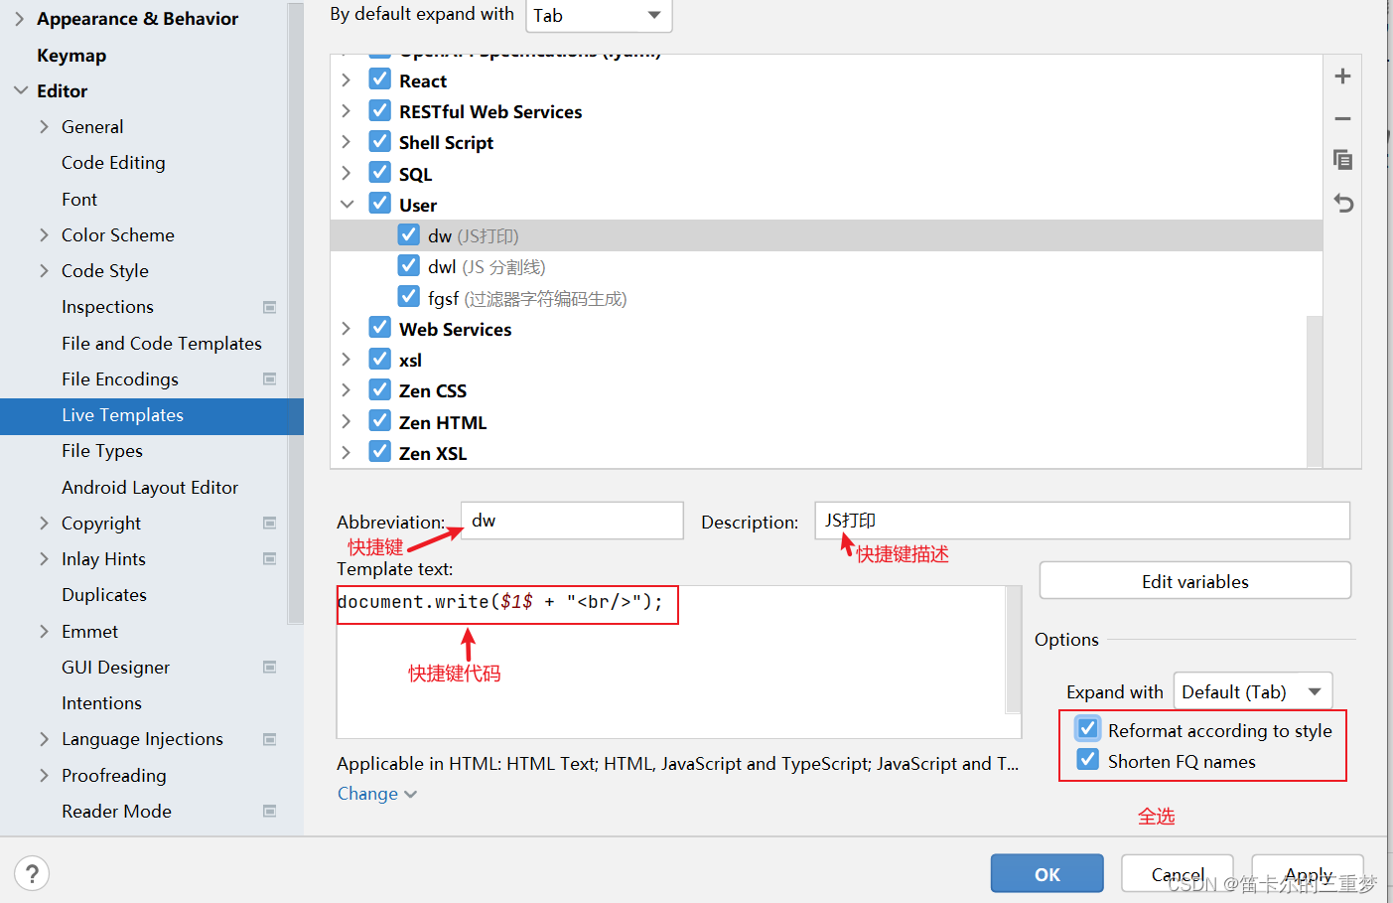Expand the RESTful Web Services group

346,111
